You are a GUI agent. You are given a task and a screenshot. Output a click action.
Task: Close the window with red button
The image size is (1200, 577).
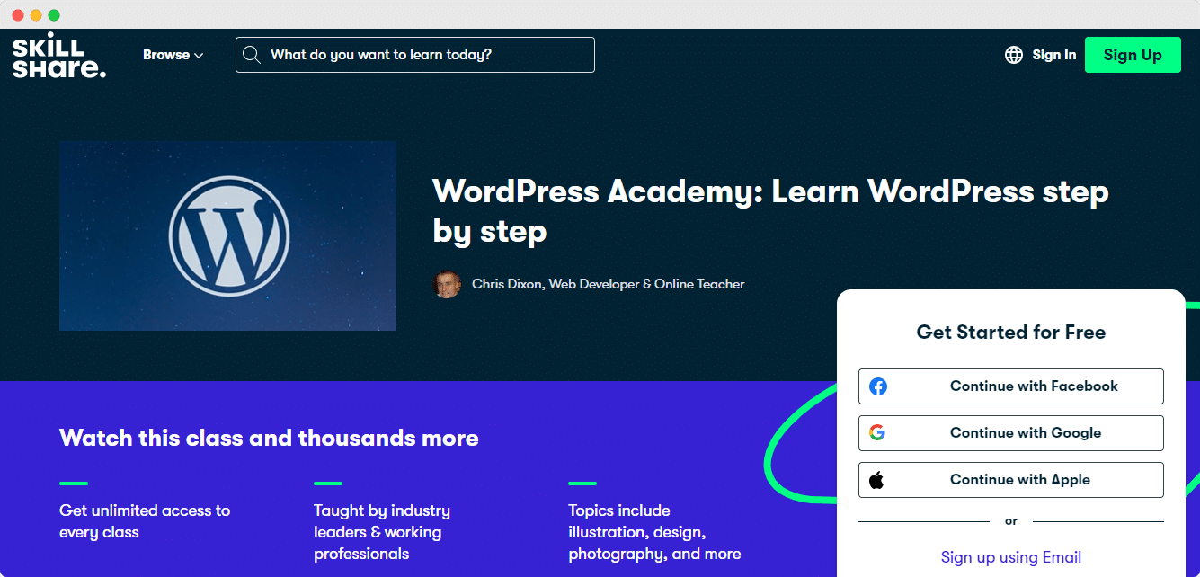(18, 15)
